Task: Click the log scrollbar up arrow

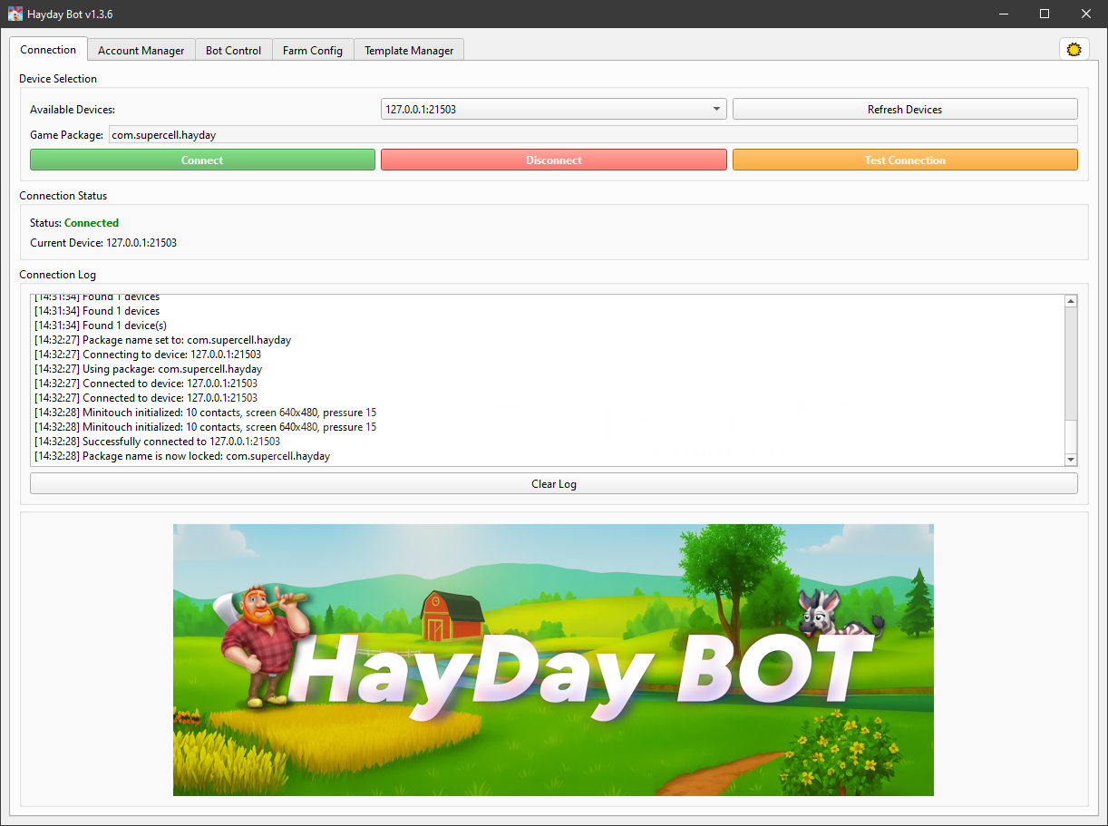Action: pyautogui.click(x=1071, y=302)
